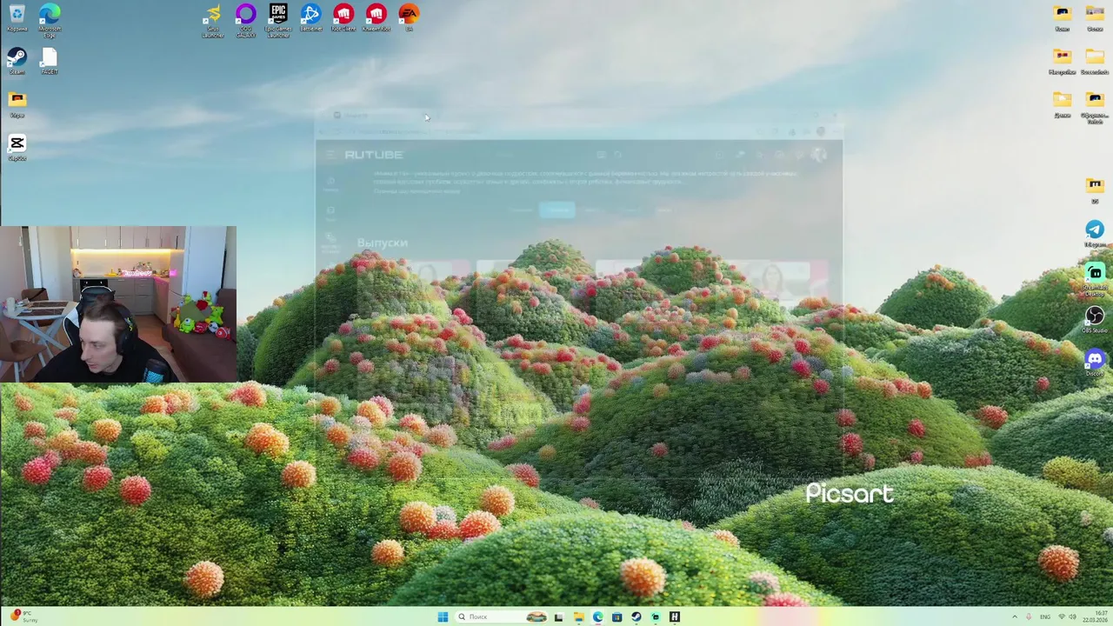Open Microsoft Store from the taskbar
Image resolution: width=1113 pixels, height=626 pixels.
(x=616, y=616)
